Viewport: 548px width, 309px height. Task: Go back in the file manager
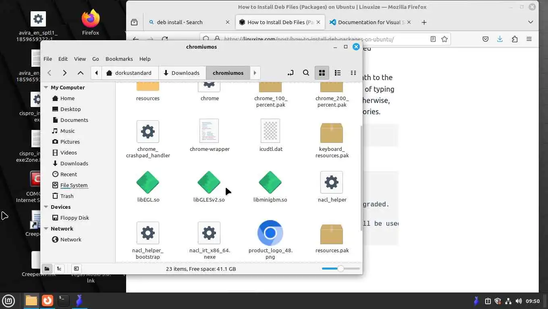(x=49, y=73)
